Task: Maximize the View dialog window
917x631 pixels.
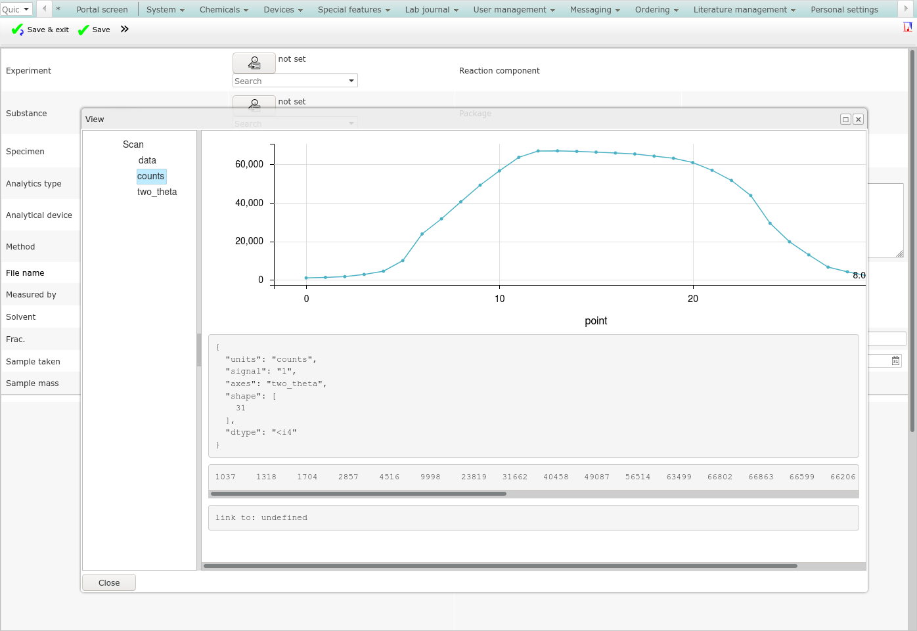Action: click(845, 120)
